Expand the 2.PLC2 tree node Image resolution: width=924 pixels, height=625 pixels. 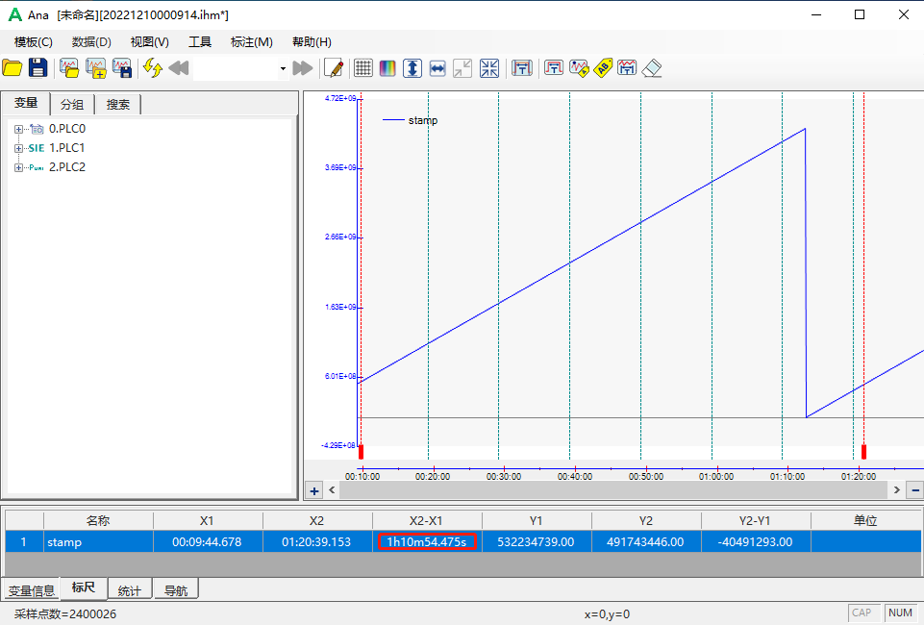(19, 168)
